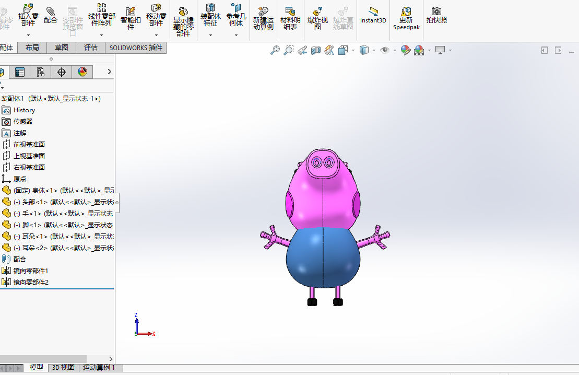This screenshot has height=375, width=579.
Task: Click the feature tree filter field
Action: (56, 86)
